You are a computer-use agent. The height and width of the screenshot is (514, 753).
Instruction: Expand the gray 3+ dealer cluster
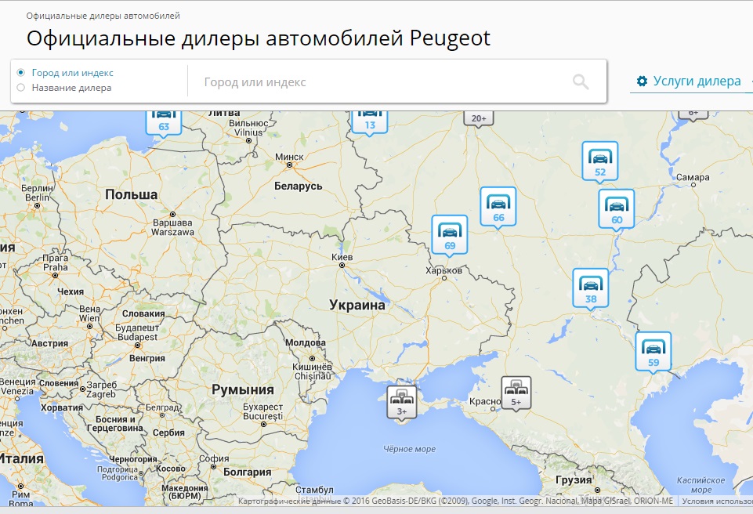click(x=401, y=401)
